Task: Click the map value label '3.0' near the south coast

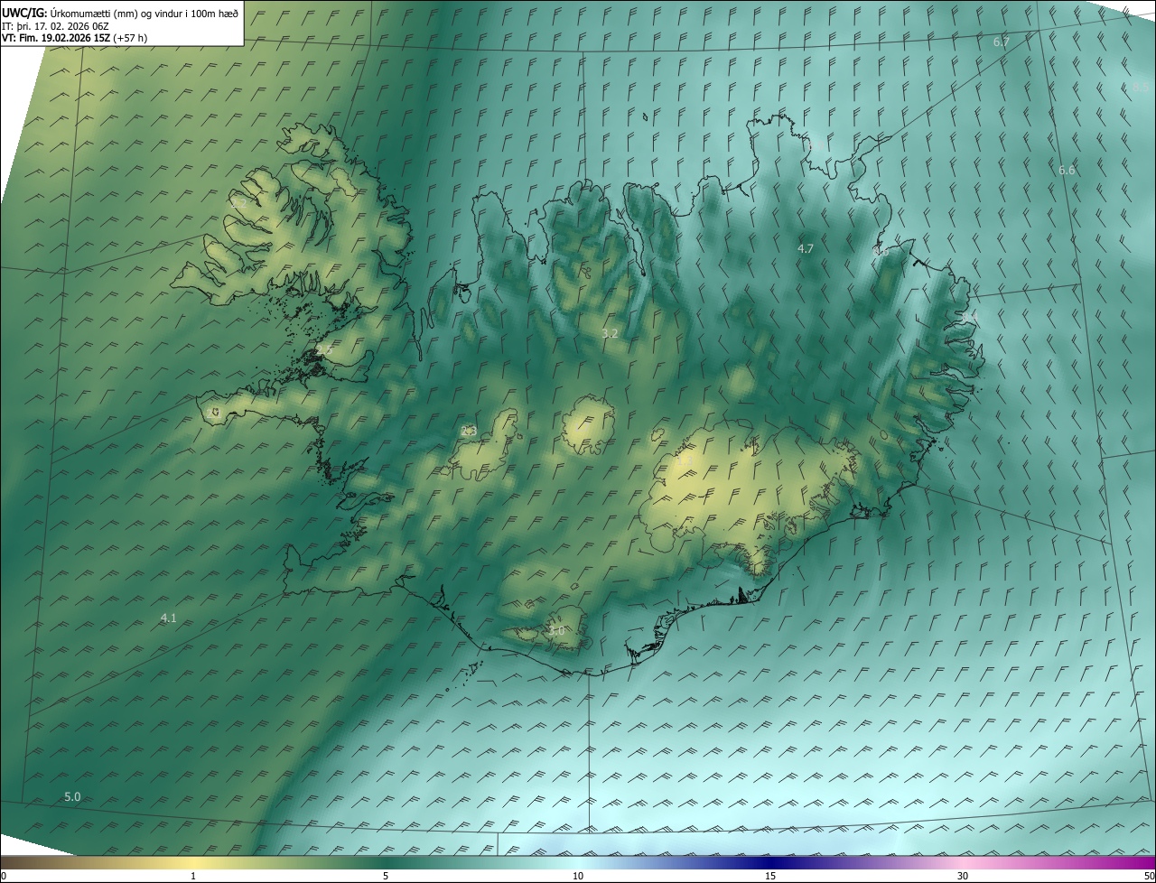Action: [x=556, y=631]
